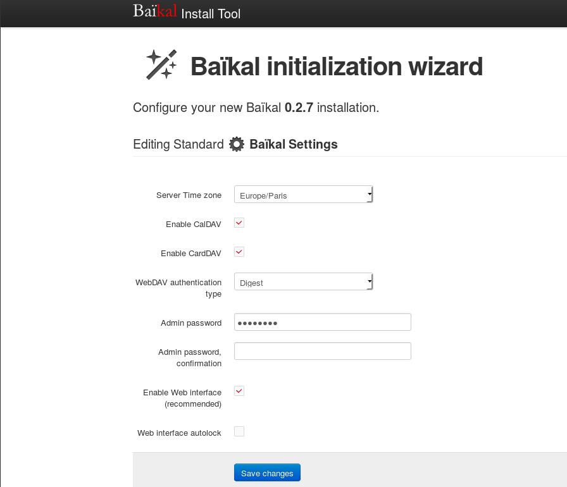Focus the Admin password field
Image resolution: width=567 pixels, height=487 pixels.
point(323,322)
